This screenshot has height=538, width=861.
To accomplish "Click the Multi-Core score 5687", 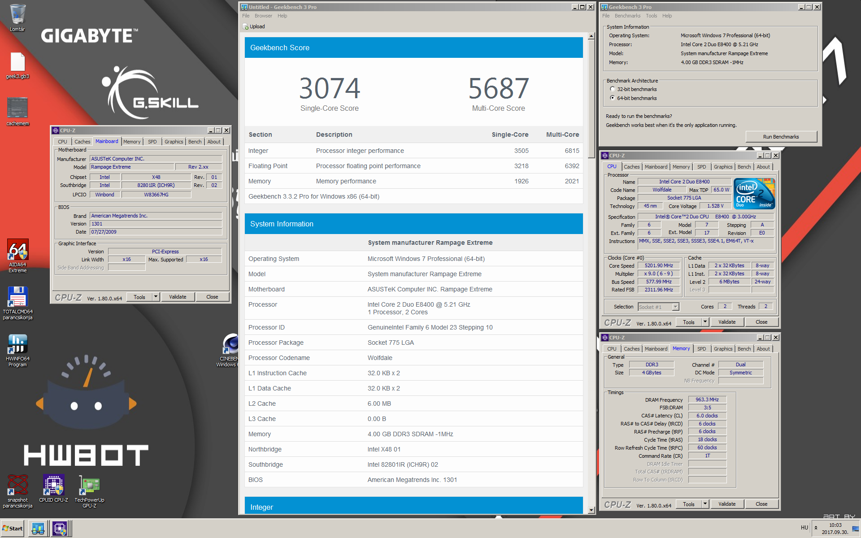I will point(499,88).
